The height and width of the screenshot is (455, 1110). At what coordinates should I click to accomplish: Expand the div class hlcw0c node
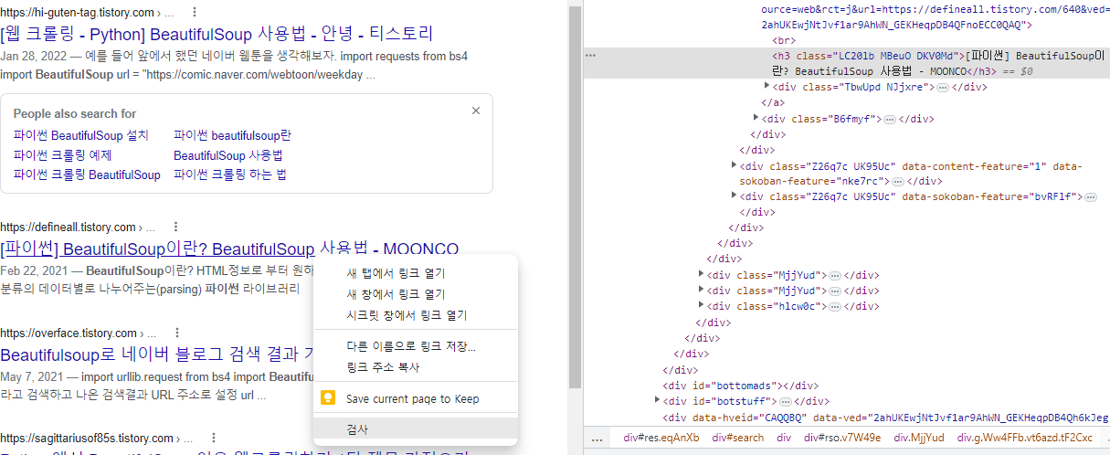tap(702, 306)
